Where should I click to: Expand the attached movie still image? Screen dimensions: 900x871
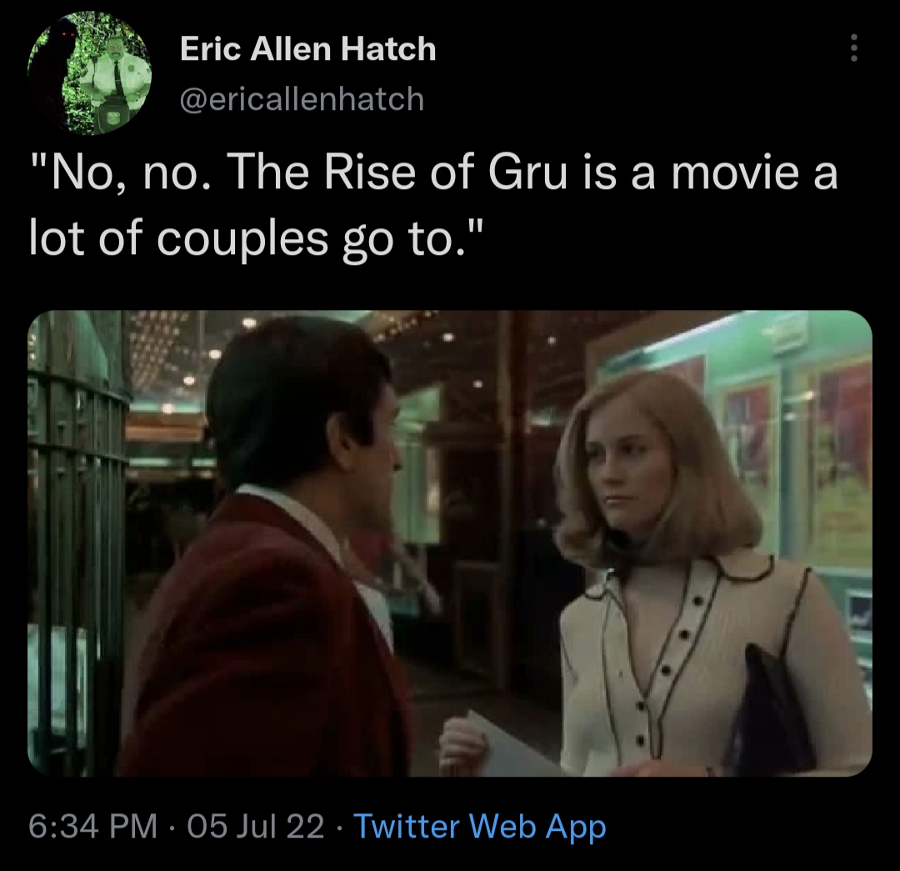click(x=450, y=543)
